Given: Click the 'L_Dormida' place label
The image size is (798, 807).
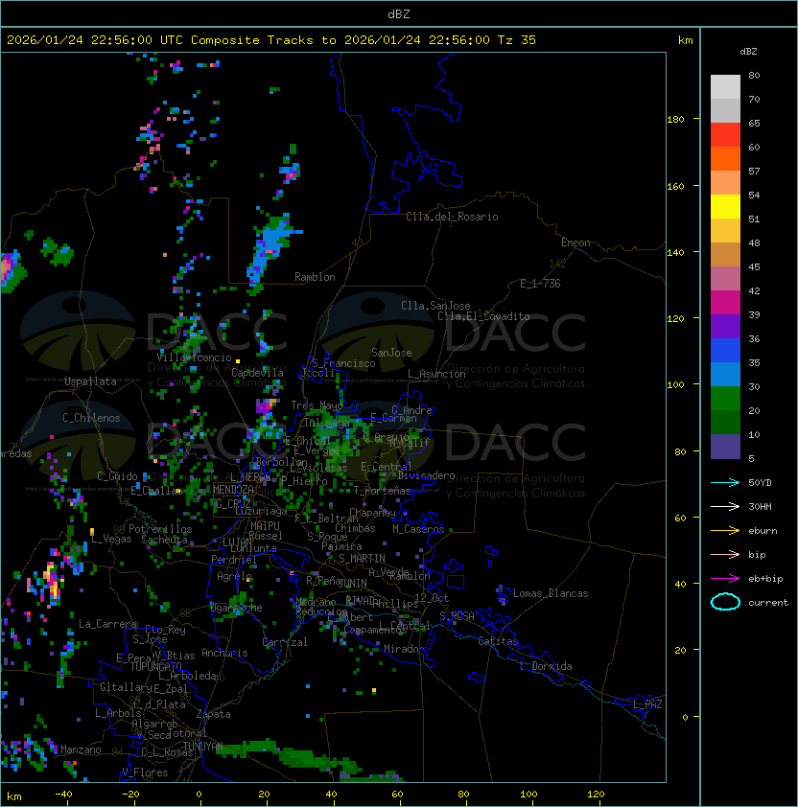Looking at the screenshot, I should pyautogui.click(x=546, y=666).
